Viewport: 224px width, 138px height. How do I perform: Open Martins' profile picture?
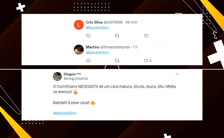pyautogui.click(x=79, y=49)
